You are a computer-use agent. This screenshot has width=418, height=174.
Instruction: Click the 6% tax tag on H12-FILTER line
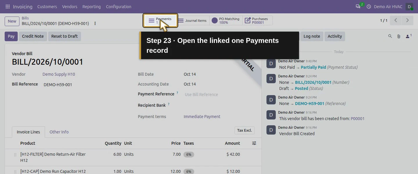pyautogui.click(x=189, y=155)
